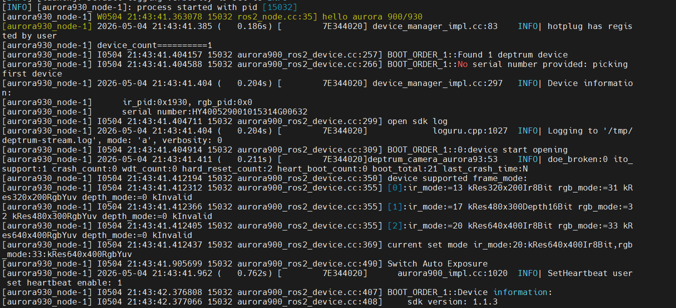Click 'ros2_node.cc:35]' text
The width and height of the screenshot is (676, 308).
pos(277,16)
